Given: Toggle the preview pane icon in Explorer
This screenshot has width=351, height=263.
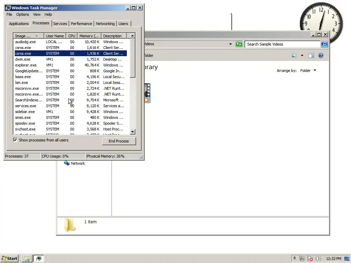Looking at the screenshot, I should [x=311, y=55].
